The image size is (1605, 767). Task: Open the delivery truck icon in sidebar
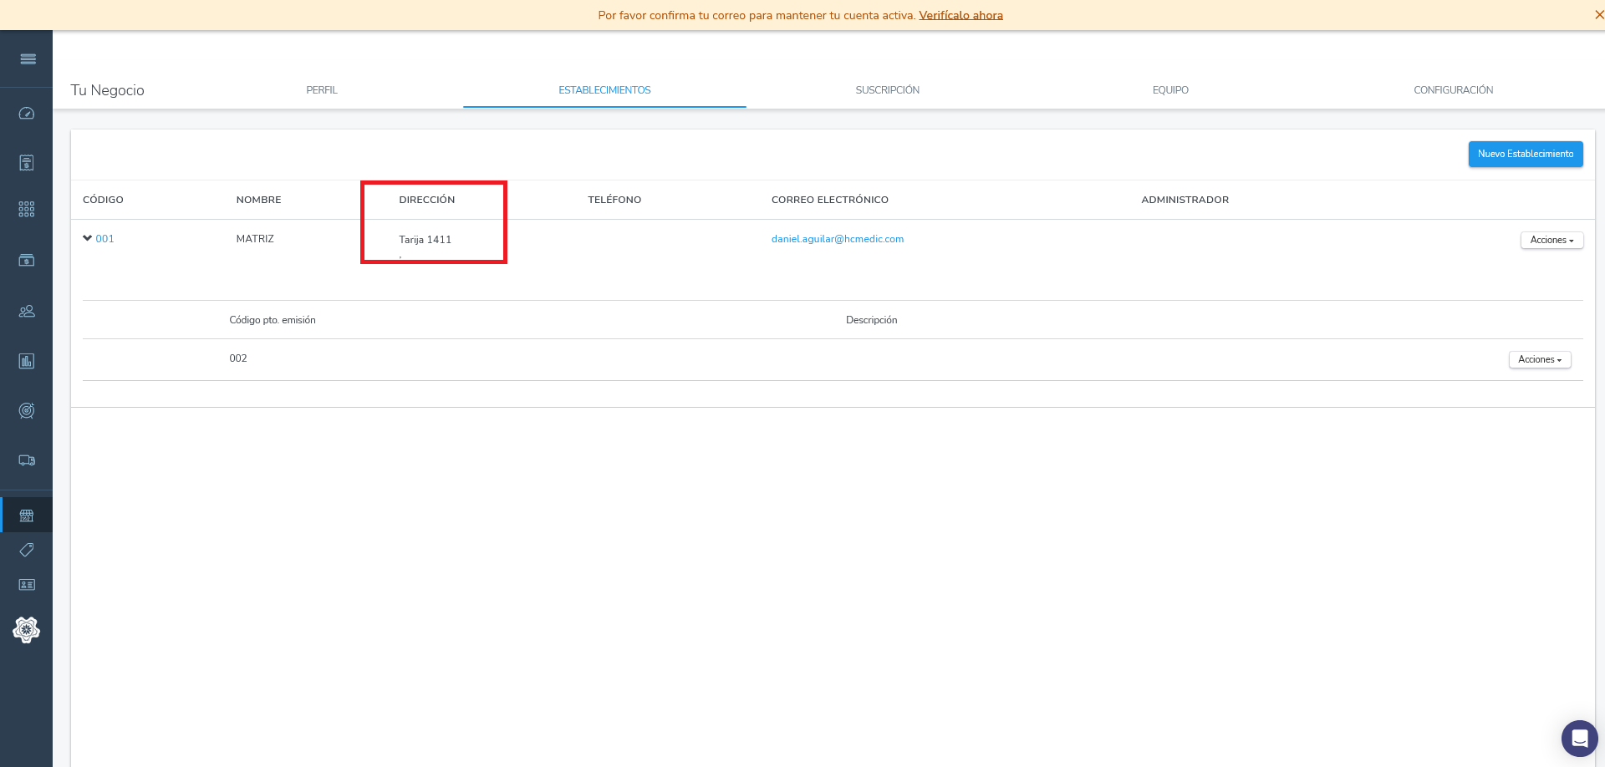pyautogui.click(x=27, y=460)
